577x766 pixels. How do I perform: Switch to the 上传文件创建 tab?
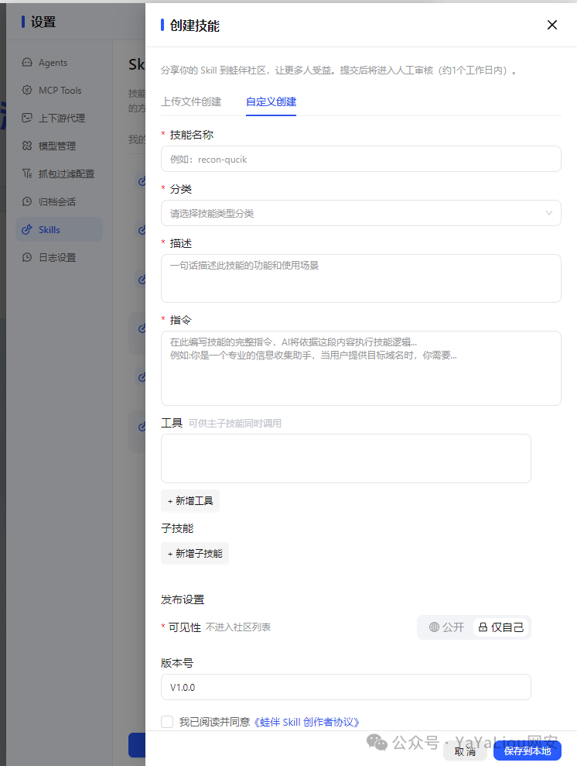click(x=191, y=101)
